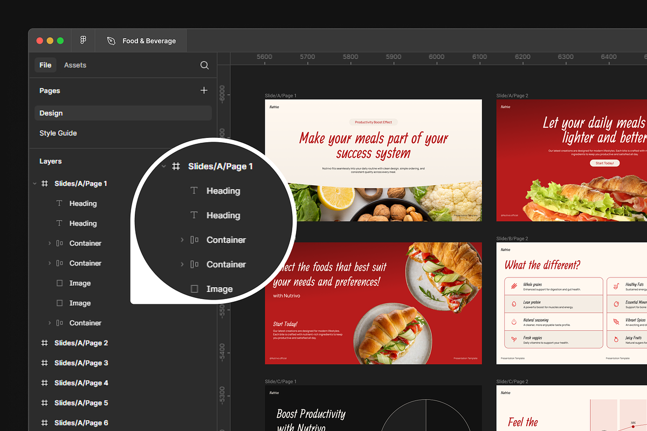Select the 'with Nutrivo' text on croissant slide
Screen dimensions: 647x431
click(286, 296)
